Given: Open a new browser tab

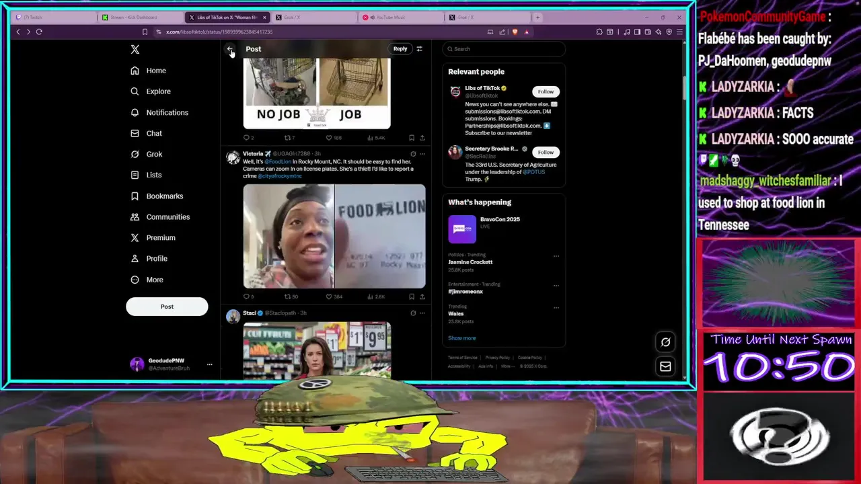Looking at the screenshot, I should tap(537, 17).
